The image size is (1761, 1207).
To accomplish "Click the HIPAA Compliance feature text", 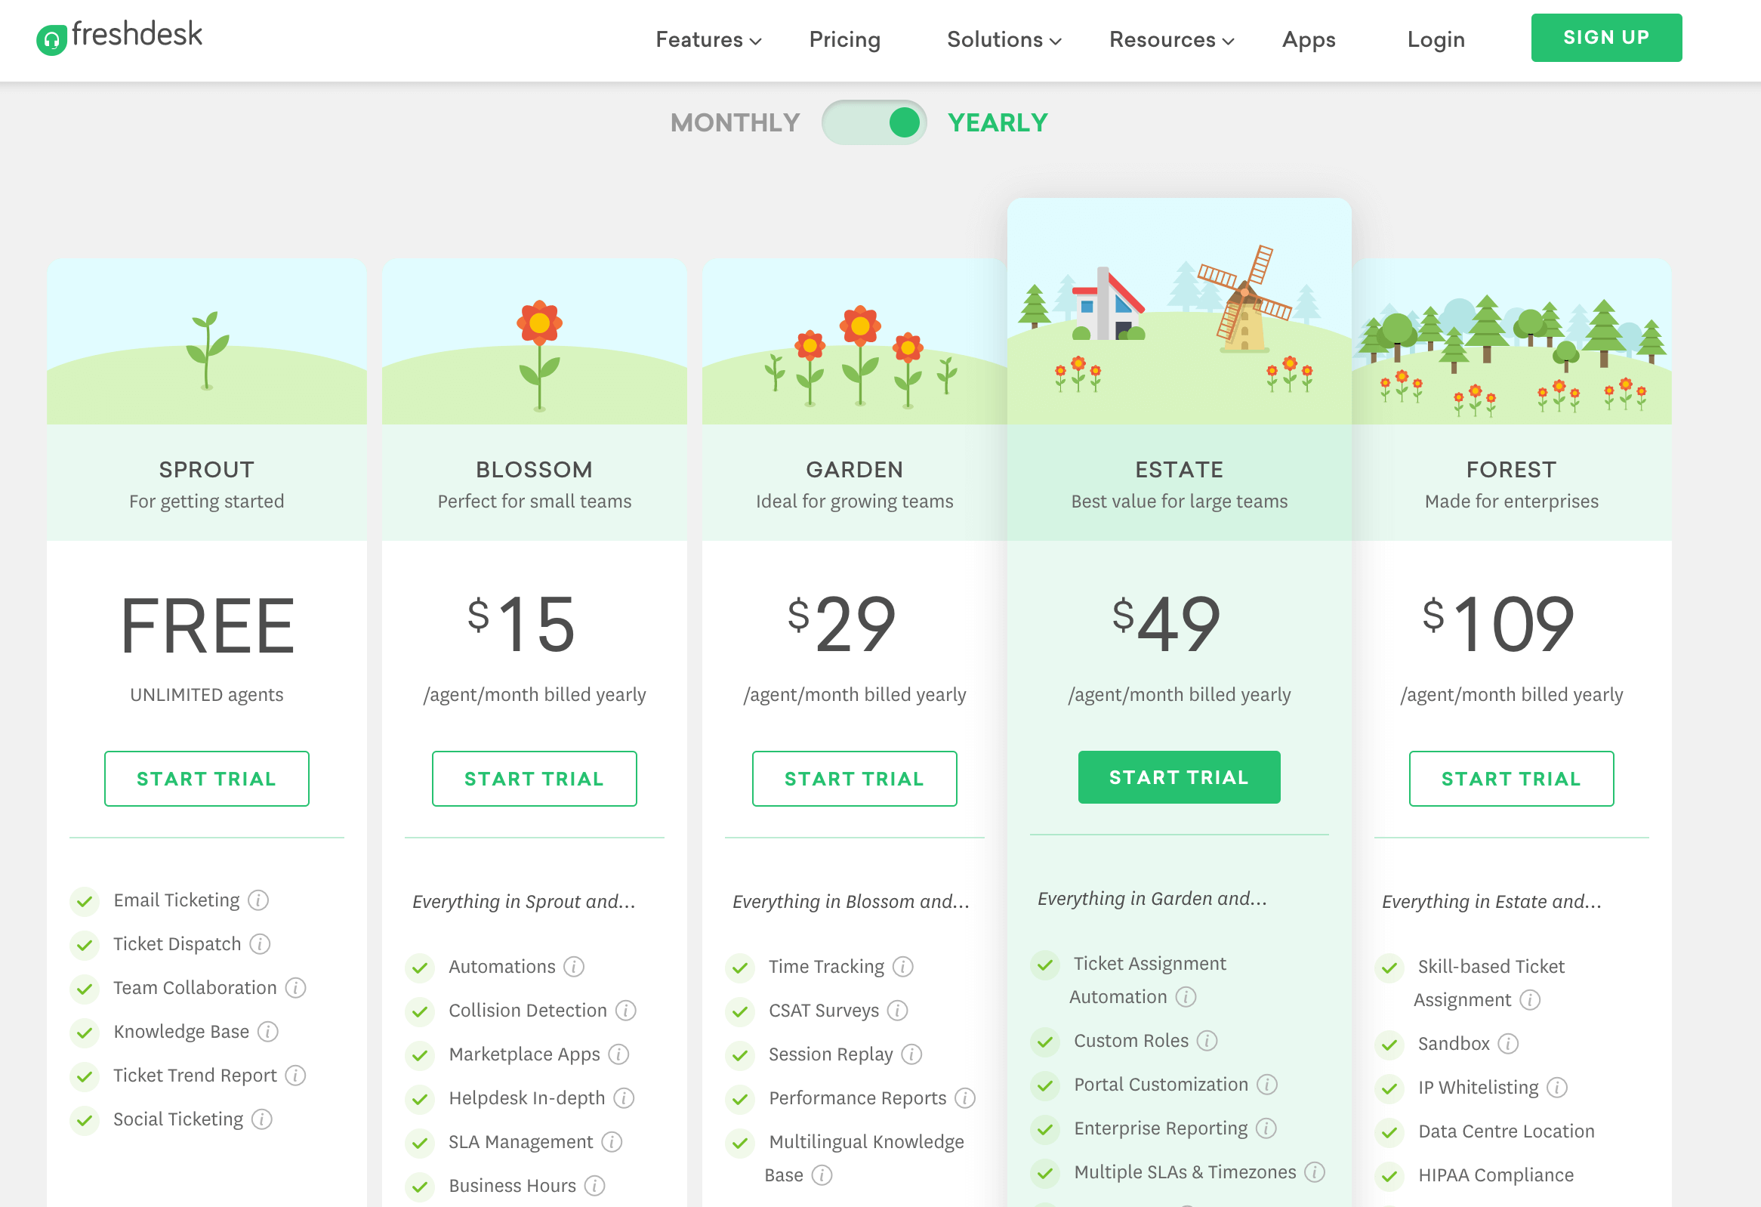I will click(x=1497, y=1176).
